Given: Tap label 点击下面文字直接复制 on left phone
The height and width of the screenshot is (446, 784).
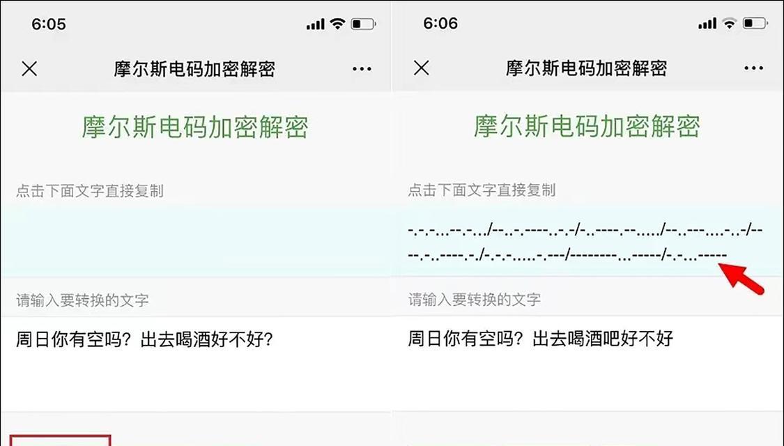Looking at the screenshot, I should (x=90, y=191).
